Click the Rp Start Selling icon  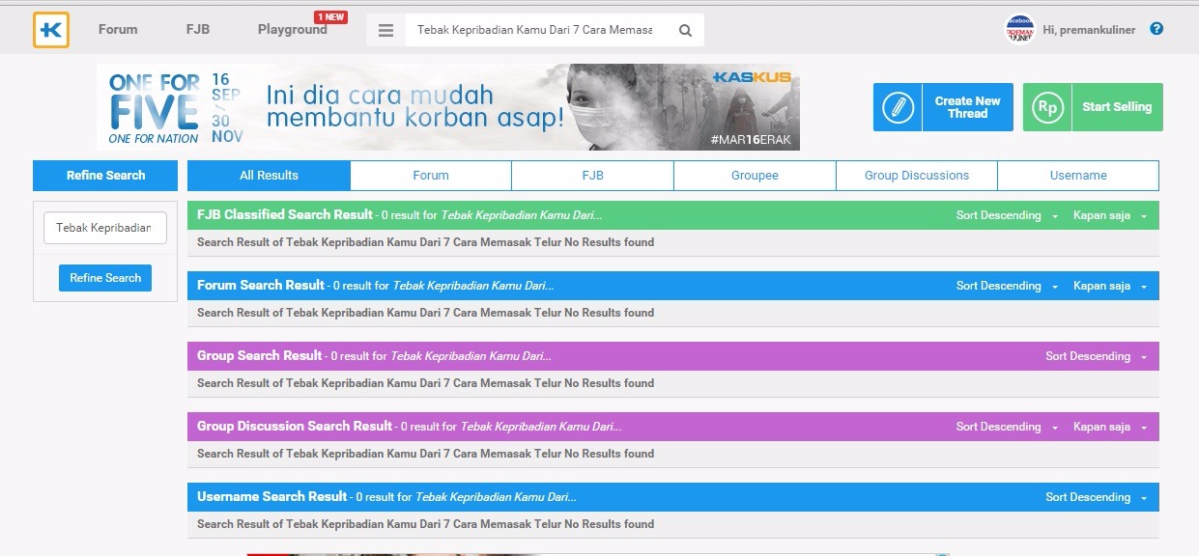(x=1047, y=107)
